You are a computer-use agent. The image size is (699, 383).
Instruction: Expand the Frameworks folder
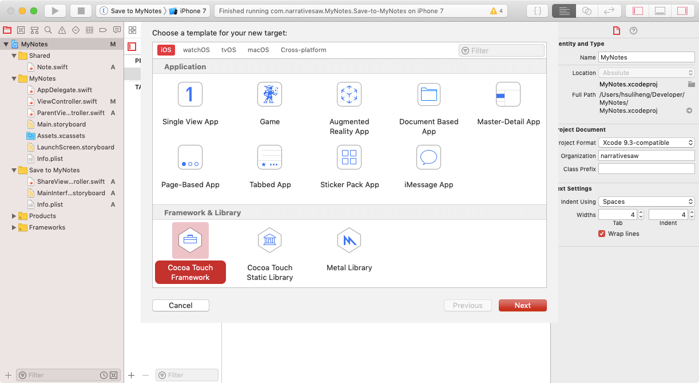(x=14, y=227)
